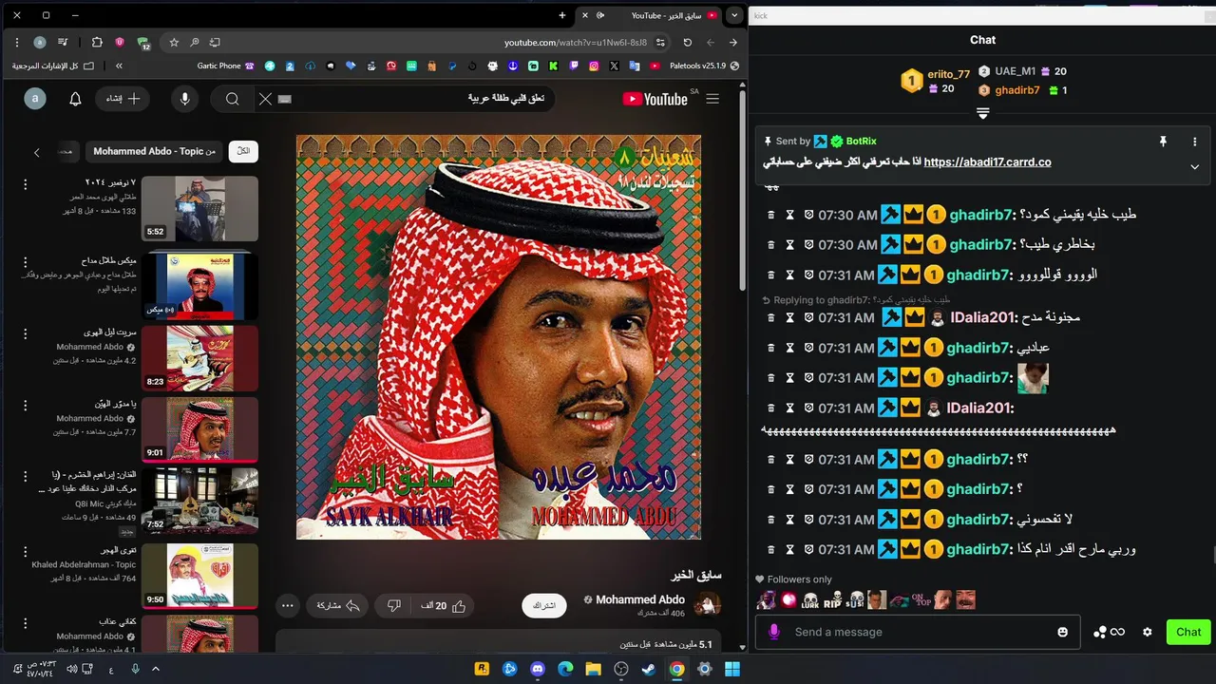Open a new Chrome tab
The height and width of the screenshot is (684, 1216).
click(x=562, y=15)
